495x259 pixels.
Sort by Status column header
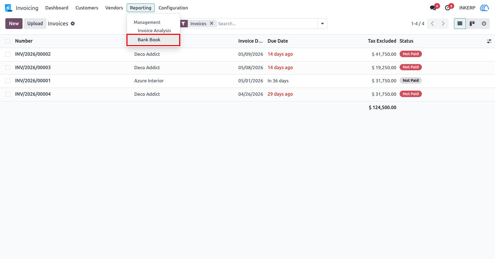point(406,41)
